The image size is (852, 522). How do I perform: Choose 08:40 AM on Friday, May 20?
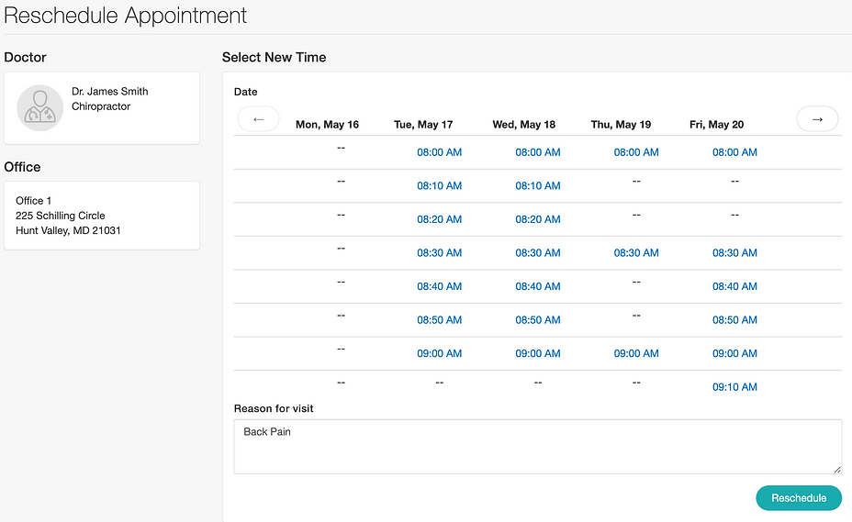click(x=734, y=287)
